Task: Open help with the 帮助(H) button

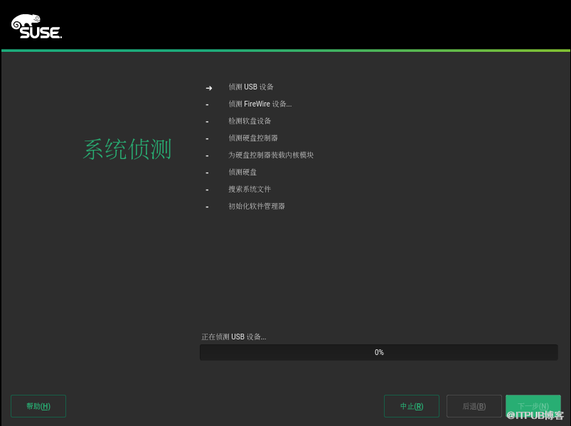Action: (38, 406)
